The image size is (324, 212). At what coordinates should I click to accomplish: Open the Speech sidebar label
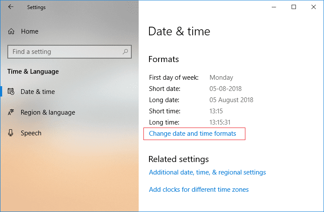tap(31, 133)
